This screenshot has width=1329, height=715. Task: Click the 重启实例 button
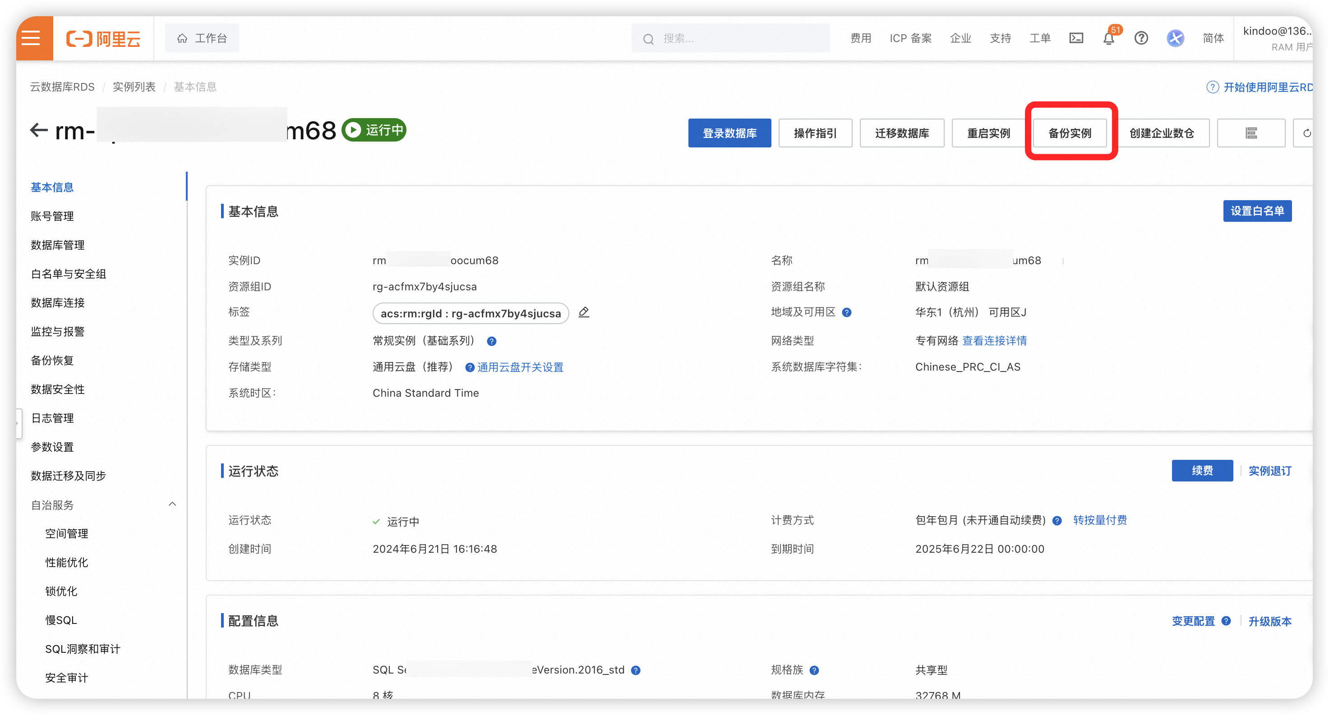(988, 133)
